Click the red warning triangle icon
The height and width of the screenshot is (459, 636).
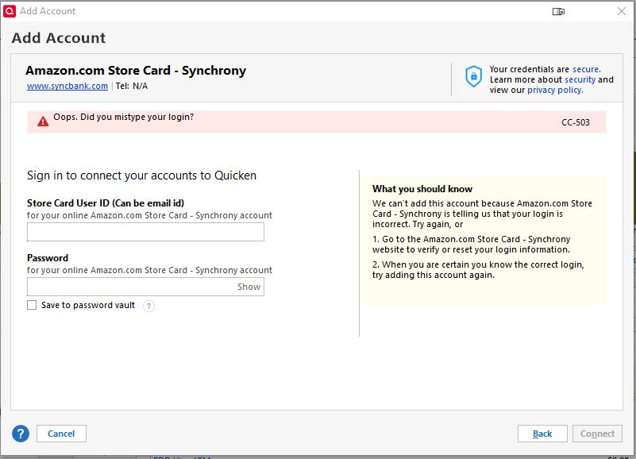pyautogui.click(x=43, y=121)
